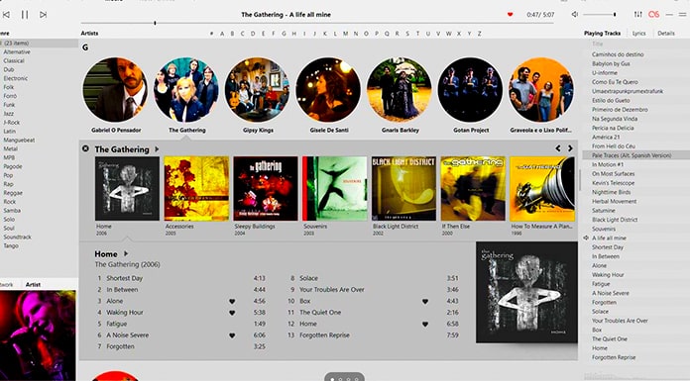
Task: Switch to the Playing Tracks tab
Action: pyautogui.click(x=602, y=33)
